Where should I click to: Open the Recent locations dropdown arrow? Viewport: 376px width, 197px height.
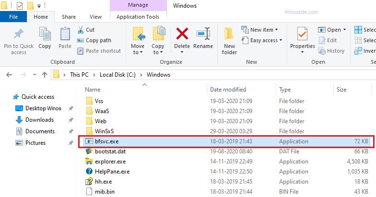pos(35,75)
